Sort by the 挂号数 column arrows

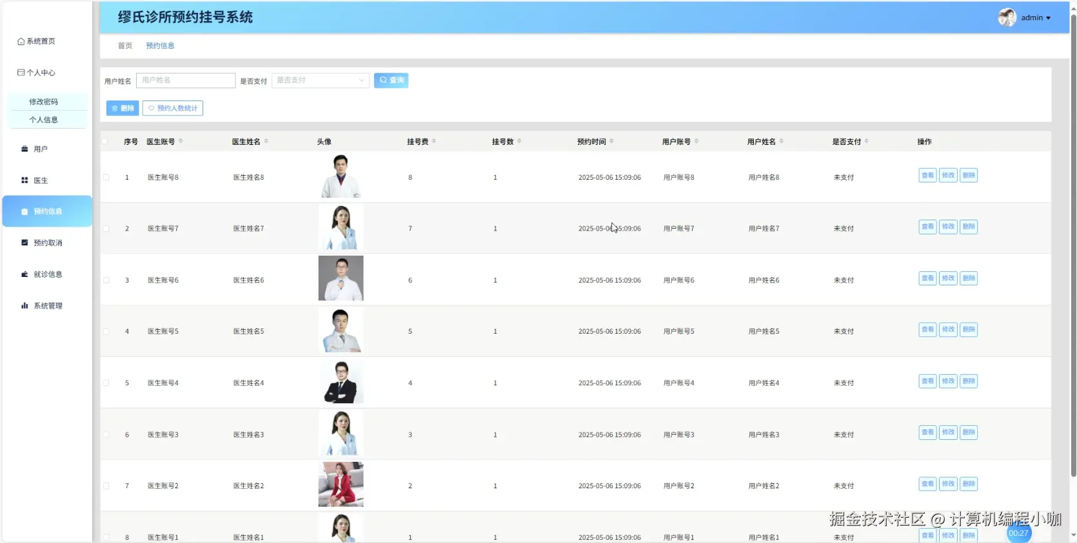click(519, 141)
